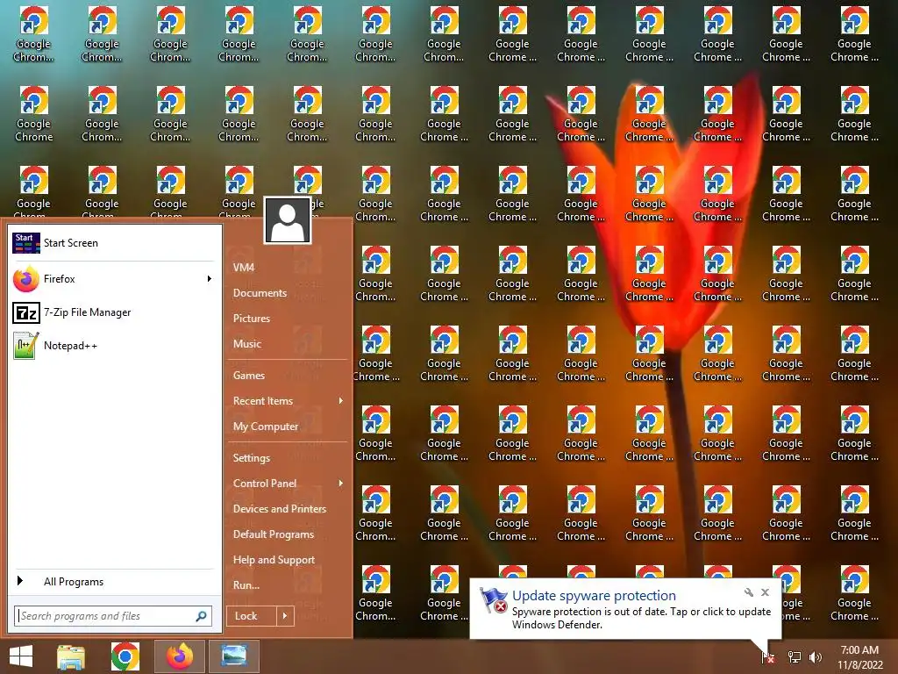The image size is (898, 674).
Task: Click the magnifier search icon
Action: pos(201,616)
